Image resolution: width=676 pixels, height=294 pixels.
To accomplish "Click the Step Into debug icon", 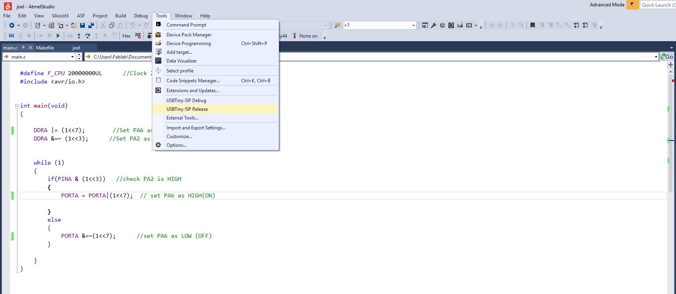I will 79,36.
